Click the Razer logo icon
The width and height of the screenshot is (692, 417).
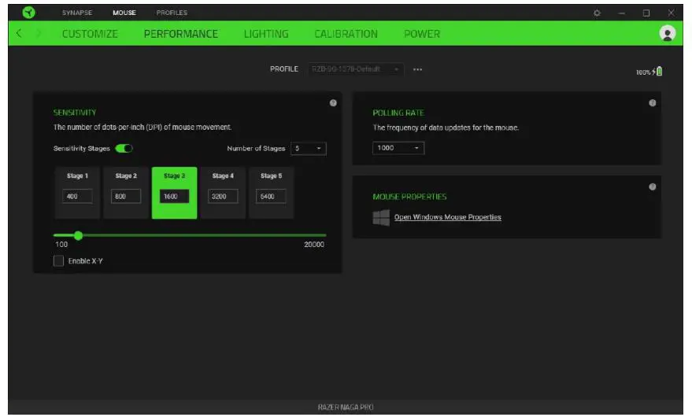click(28, 13)
